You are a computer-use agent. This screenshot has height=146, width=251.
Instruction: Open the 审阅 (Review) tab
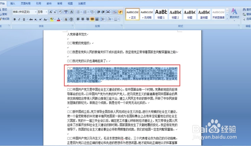[x=60, y=4]
